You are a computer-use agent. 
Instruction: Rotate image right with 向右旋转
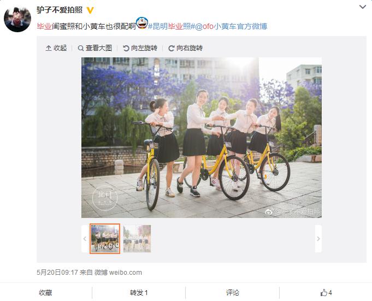pos(185,48)
